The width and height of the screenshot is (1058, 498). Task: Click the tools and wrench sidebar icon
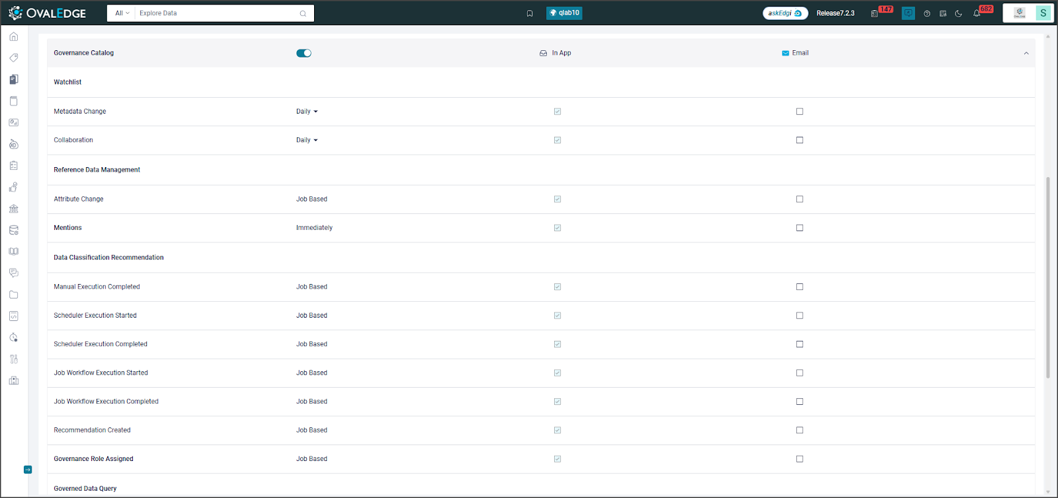pos(14,359)
